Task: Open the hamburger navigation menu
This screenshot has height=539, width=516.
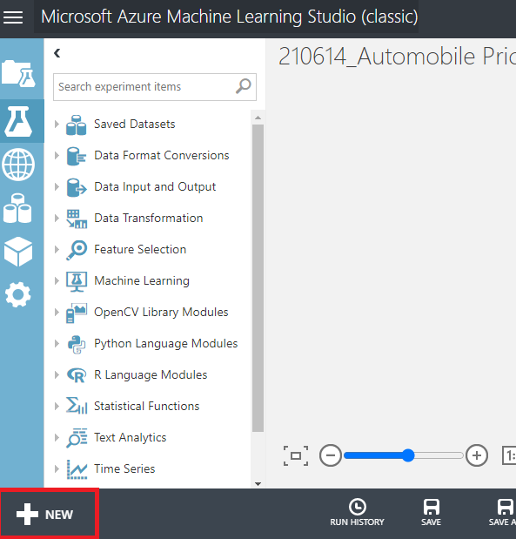Action: [13, 17]
